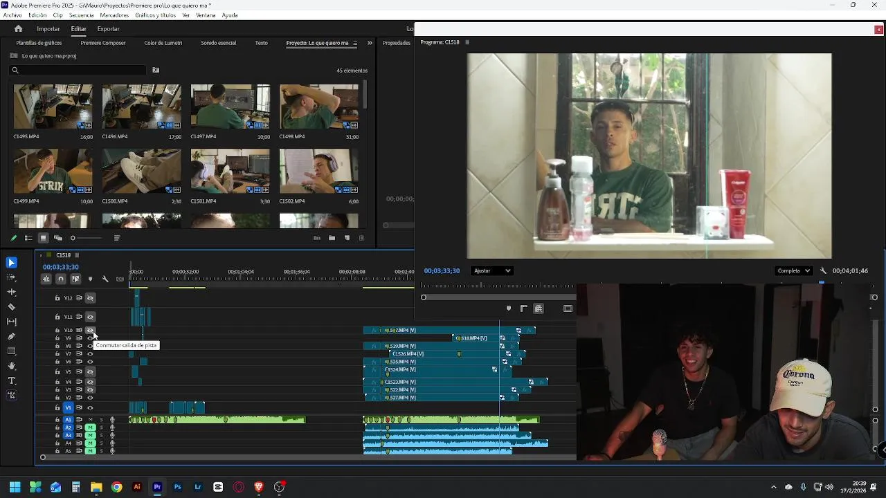
Task: Open Photoshop from the taskbar
Action: [178, 487]
